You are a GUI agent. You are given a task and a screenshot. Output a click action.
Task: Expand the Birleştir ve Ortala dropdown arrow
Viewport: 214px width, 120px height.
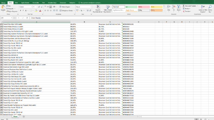coord(74,10)
